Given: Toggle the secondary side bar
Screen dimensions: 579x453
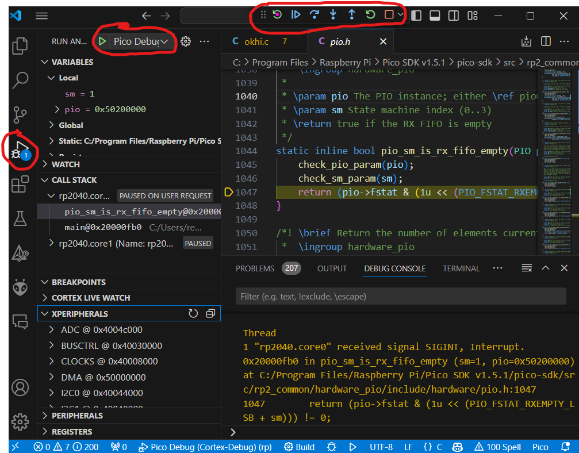Looking at the screenshot, I should coord(454,16).
